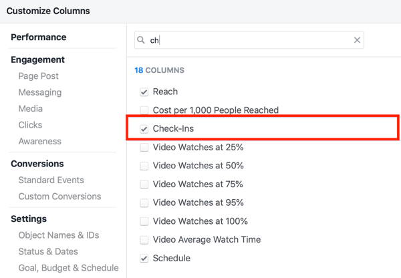Select Video Watches at 75% checkbox

(144, 184)
